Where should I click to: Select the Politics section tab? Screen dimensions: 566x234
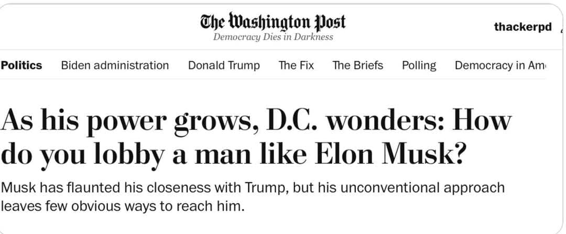tap(21, 65)
